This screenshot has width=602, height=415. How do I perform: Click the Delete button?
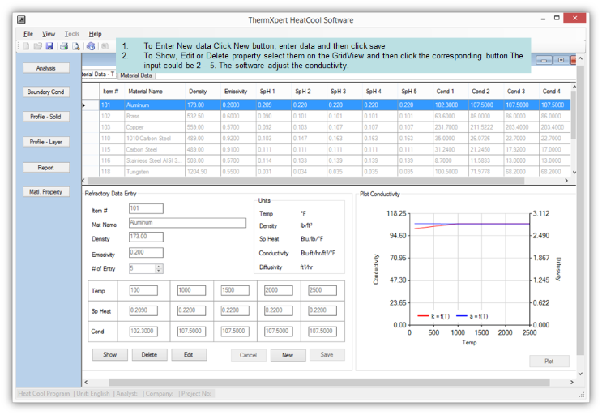[149, 355]
